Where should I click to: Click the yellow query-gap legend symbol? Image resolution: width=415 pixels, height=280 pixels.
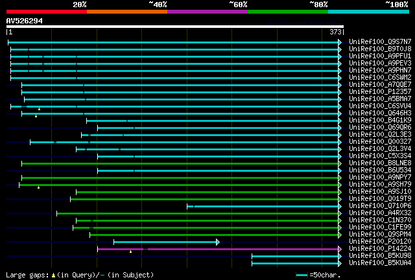[x=53, y=275]
